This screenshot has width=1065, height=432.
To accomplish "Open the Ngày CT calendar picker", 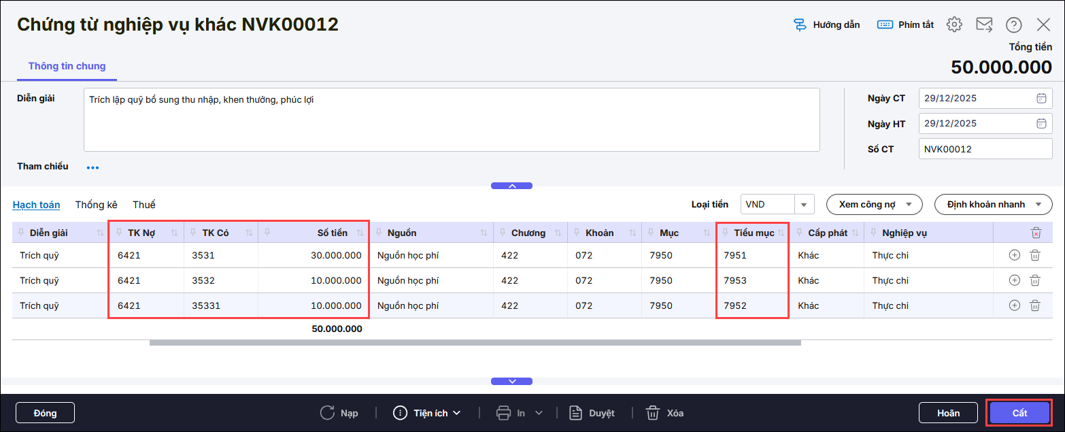I will pyautogui.click(x=1041, y=98).
